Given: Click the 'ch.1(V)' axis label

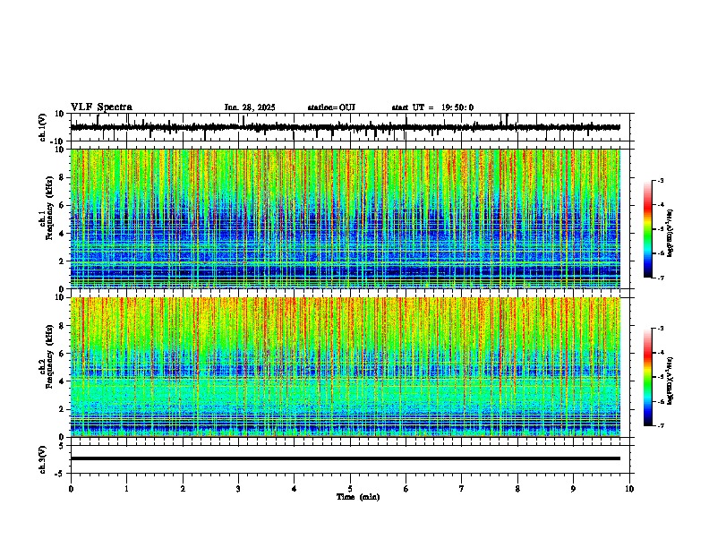Looking at the screenshot, I should [43, 127].
